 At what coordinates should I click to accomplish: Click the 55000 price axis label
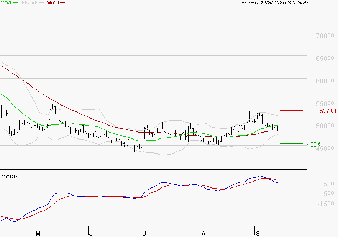pyautogui.click(x=322, y=103)
